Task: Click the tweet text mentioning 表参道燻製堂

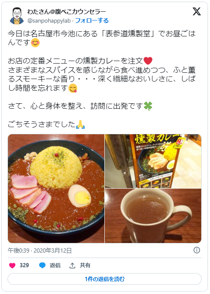Action: coord(102,38)
